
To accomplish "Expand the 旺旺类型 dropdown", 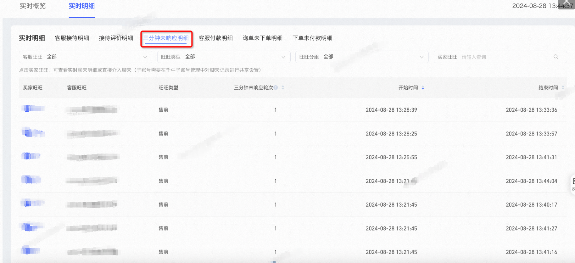I will click(x=224, y=57).
